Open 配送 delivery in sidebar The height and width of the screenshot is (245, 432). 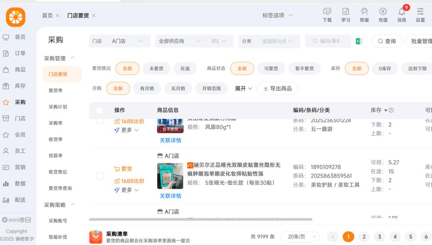click(14, 200)
